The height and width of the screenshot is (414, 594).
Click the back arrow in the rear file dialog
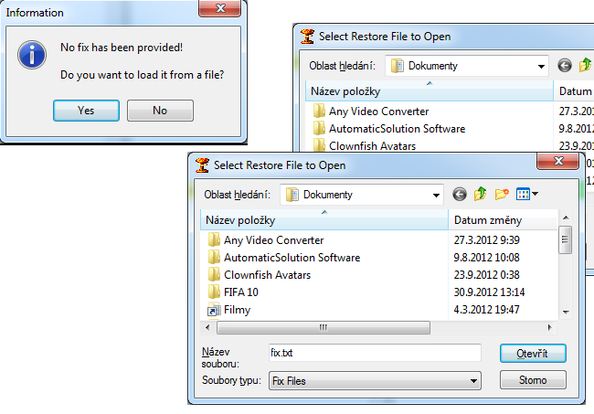(564, 65)
